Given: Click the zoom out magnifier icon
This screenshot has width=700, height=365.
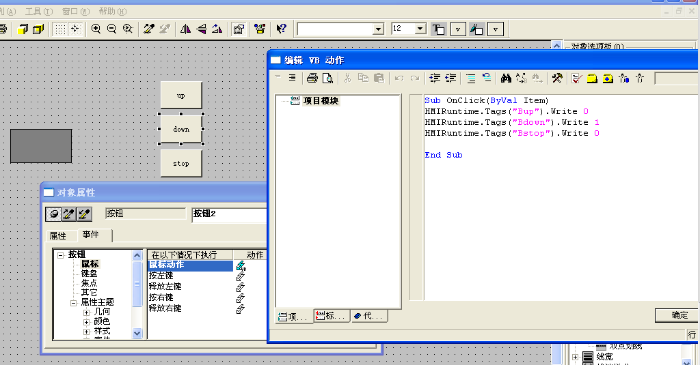Looking at the screenshot, I should point(112,29).
